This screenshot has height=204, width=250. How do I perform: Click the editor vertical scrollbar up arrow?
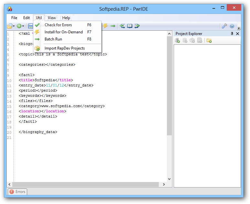coord(169,34)
